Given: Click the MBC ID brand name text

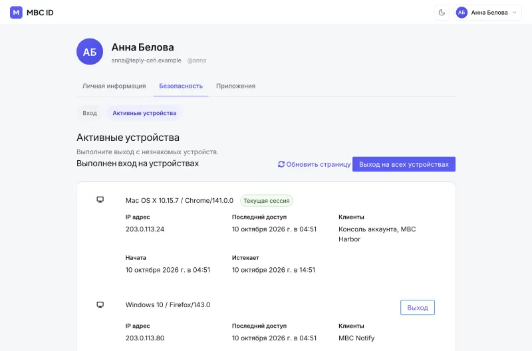Looking at the screenshot, I should click(40, 13).
